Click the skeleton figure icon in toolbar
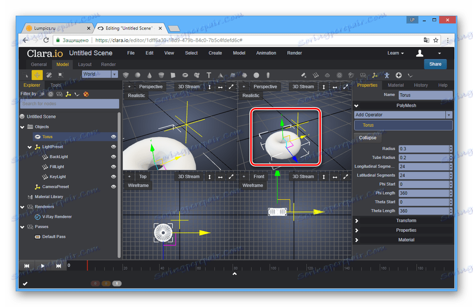The width and height of the screenshot is (473, 307). coord(387,75)
